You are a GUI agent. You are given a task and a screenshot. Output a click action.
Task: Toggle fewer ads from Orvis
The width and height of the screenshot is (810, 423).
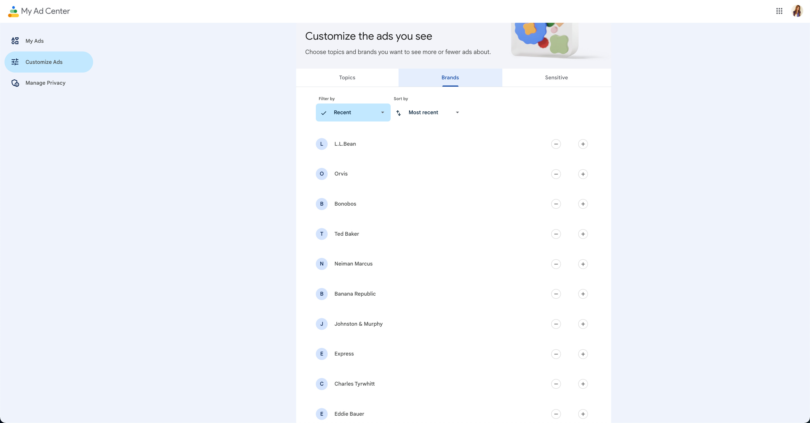pos(556,174)
